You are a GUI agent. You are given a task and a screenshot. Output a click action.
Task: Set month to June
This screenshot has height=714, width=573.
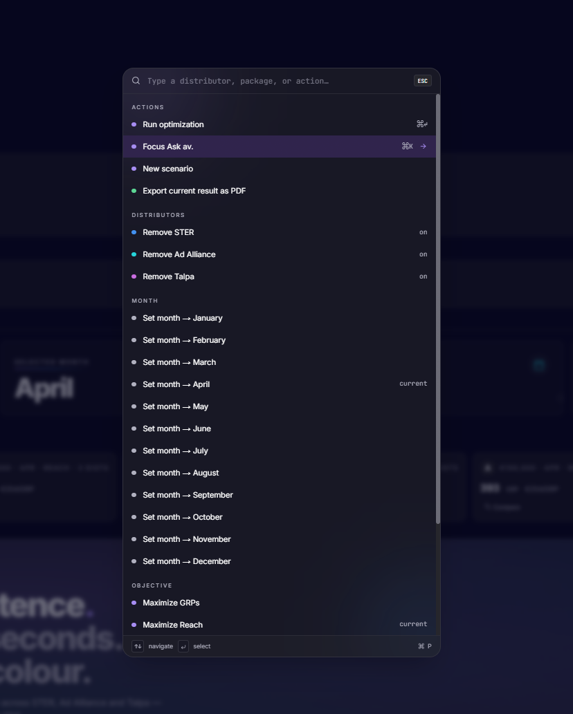tap(280, 429)
